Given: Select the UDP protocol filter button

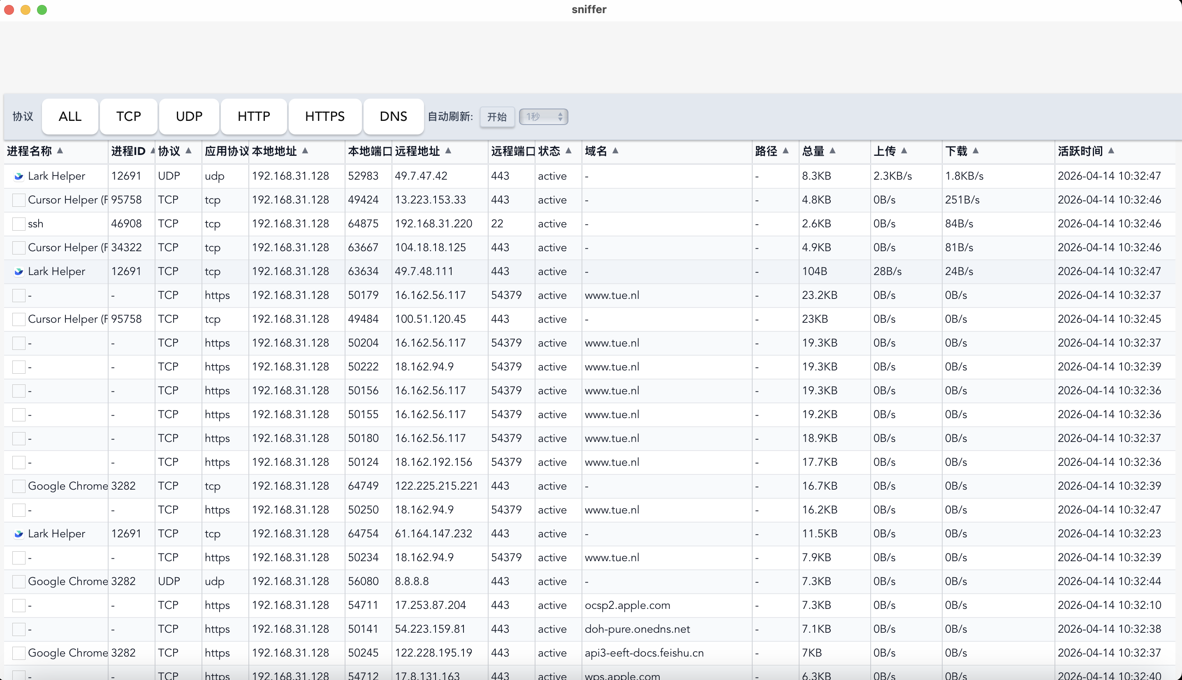Looking at the screenshot, I should click(189, 116).
